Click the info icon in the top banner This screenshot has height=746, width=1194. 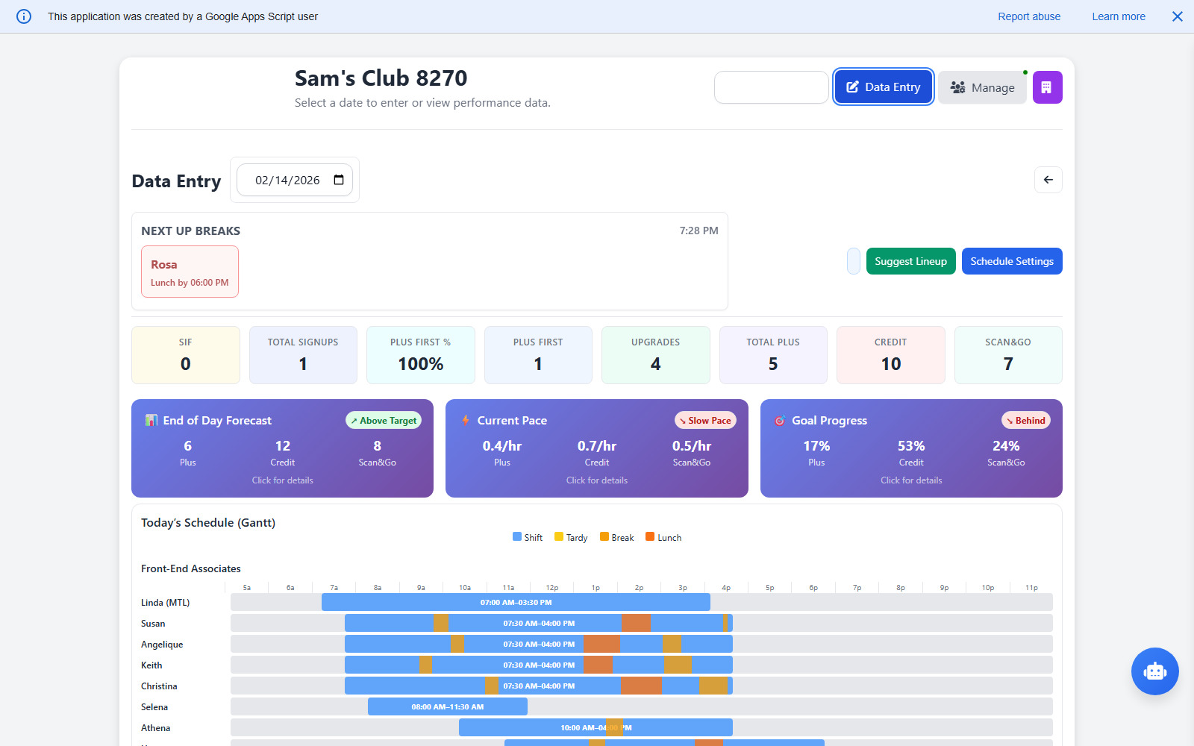point(23,16)
